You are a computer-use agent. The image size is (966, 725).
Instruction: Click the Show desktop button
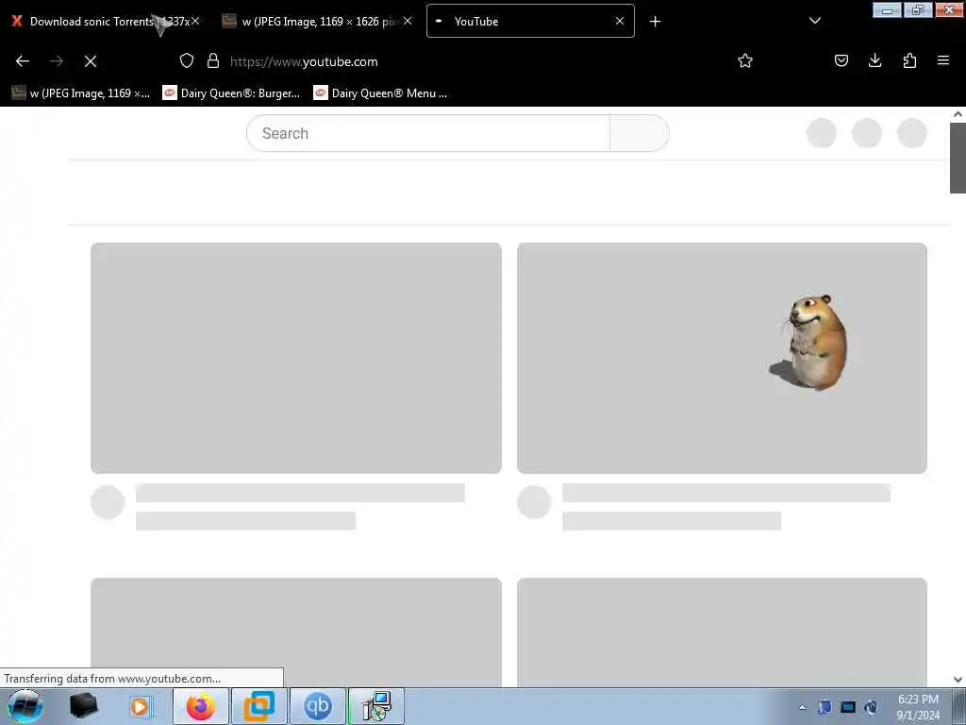[x=959, y=706]
